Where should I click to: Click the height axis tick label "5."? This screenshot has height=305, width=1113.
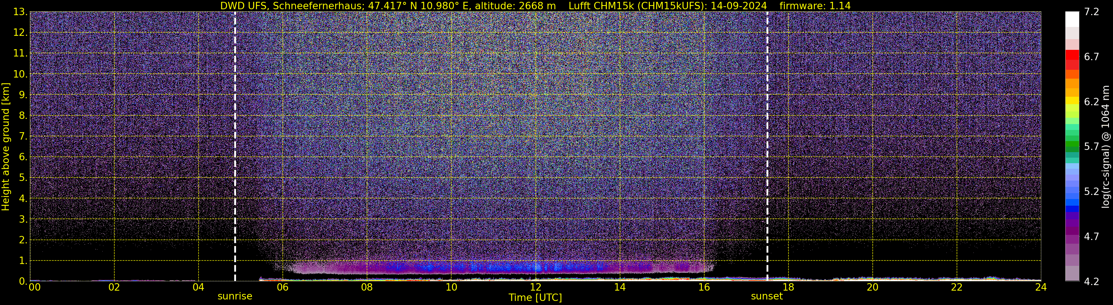tap(23, 178)
